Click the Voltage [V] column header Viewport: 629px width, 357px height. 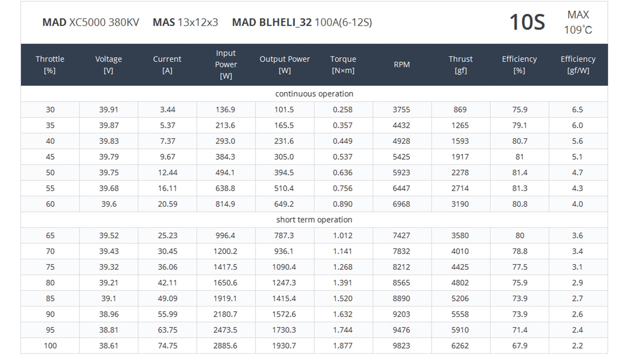click(x=108, y=65)
